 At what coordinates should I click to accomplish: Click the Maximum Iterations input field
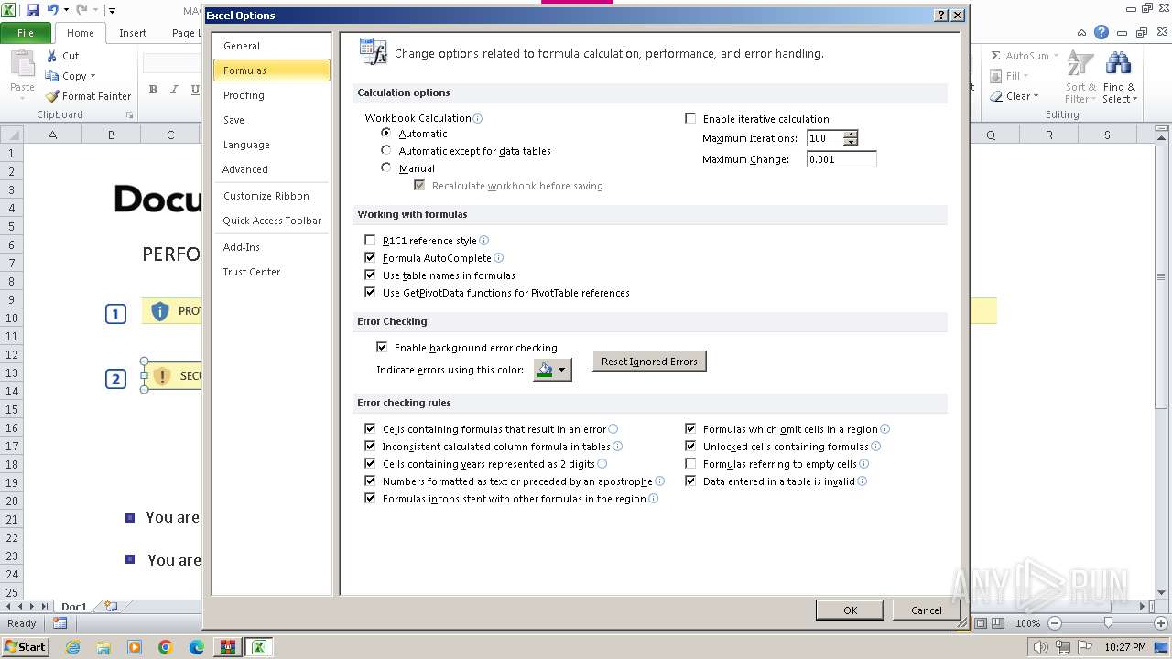[825, 138]
